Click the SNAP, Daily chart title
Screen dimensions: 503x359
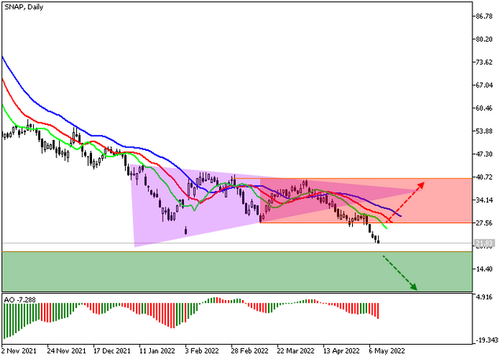24,7
